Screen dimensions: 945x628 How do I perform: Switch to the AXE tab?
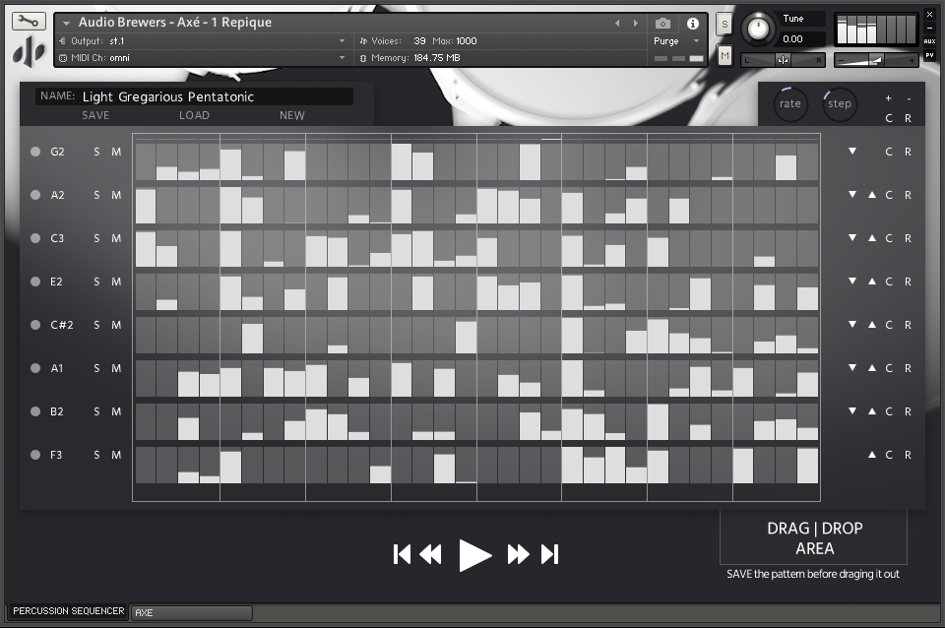click(x=192, y=613)
